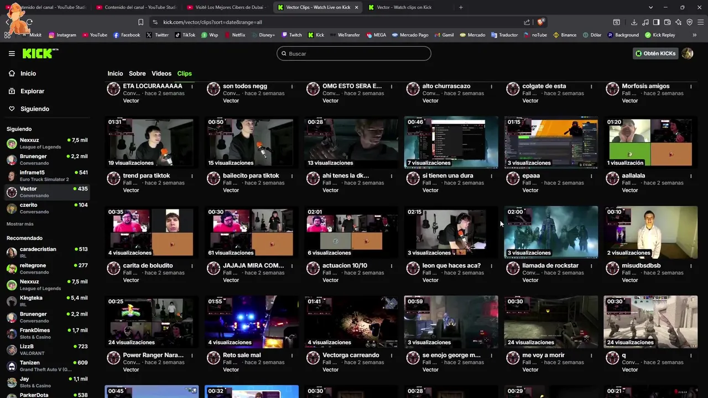Click the new tab plus button

[x=461, y=7]
